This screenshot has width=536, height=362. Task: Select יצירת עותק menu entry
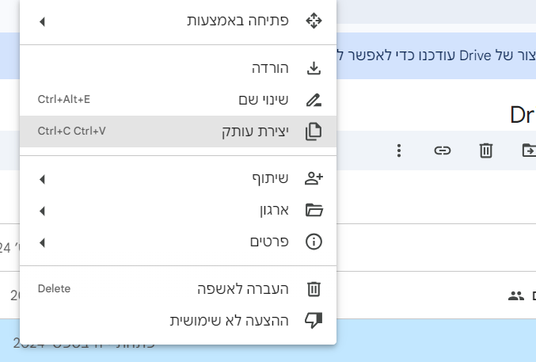(x=255, y=131)
